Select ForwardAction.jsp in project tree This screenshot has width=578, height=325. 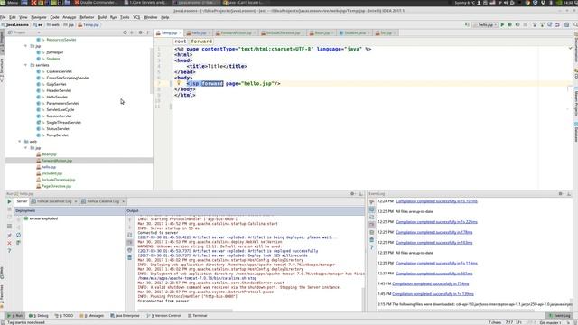tap(56, 161)
